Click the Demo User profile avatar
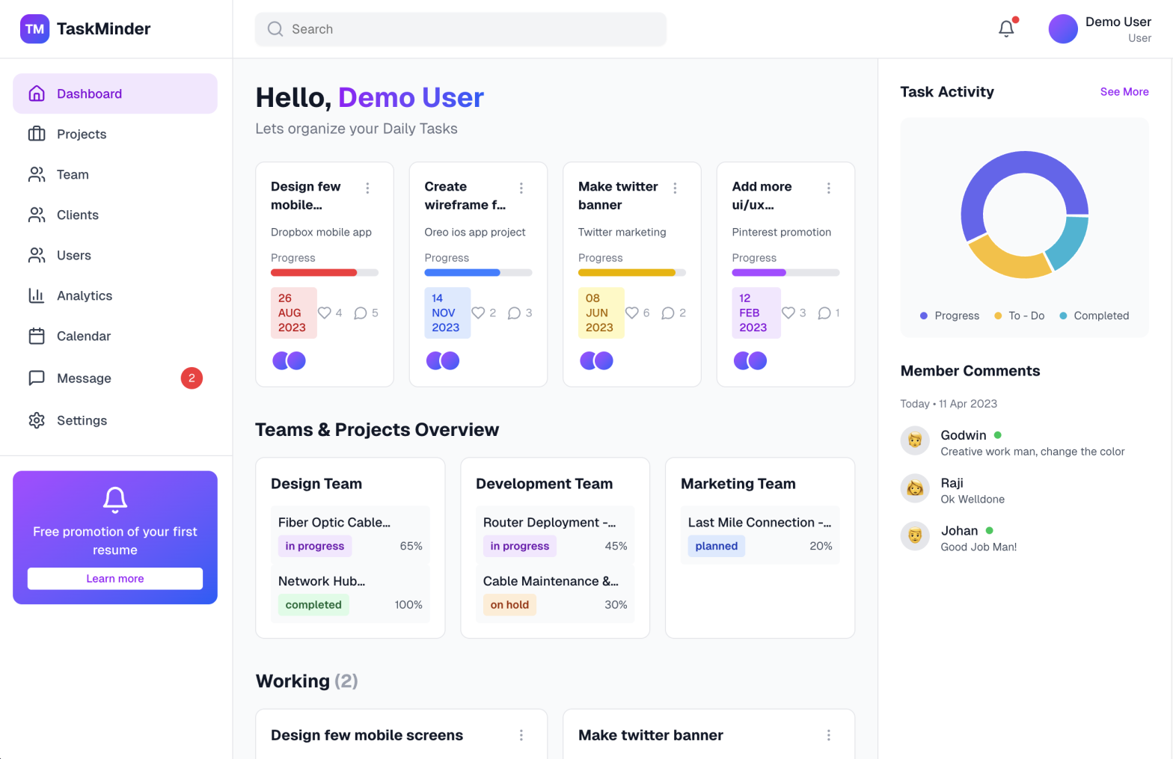This screenshot has height=759, width=1173. point(1062,29)
